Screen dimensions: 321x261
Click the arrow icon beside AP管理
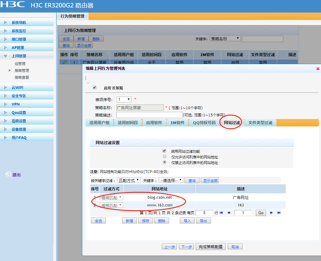click(5, 47)
